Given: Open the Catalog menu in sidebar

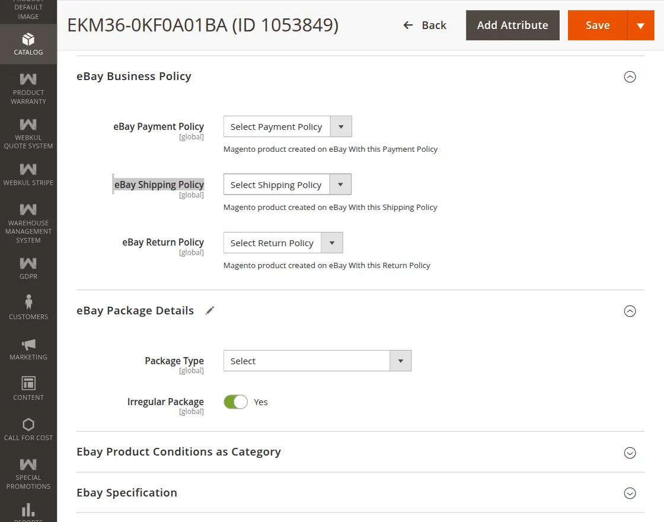Looking at the screenshot, I should [28, 44].
